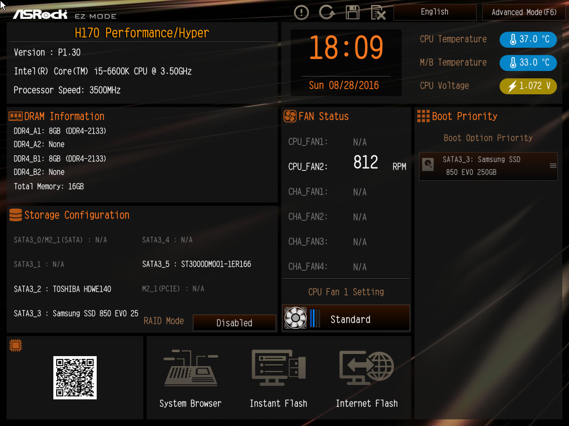This screenshot has height=426, width=569.
Task: Click the hard drive icon in boot entry
Action: pos(428,164)
